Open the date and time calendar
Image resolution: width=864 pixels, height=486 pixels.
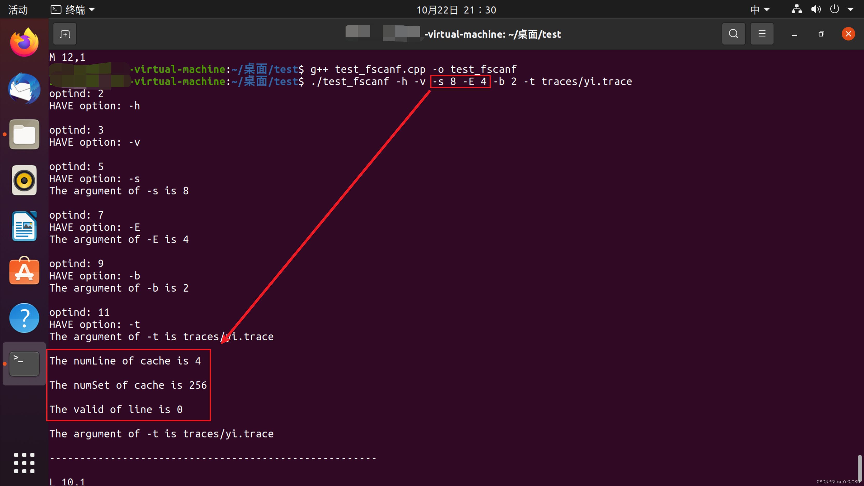pyautogui.click(x=456, y=10)
